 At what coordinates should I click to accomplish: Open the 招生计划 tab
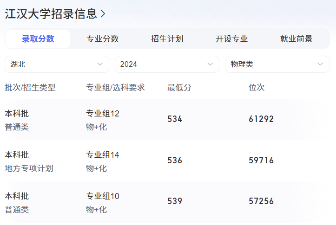coord(167,39)
